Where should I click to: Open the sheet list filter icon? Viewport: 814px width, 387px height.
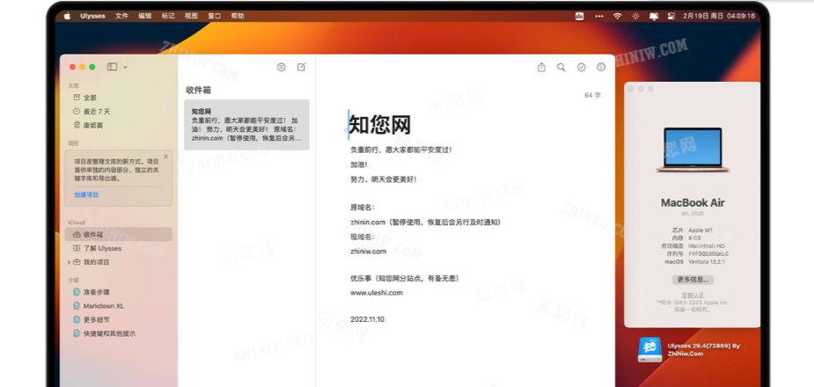tap(281, 67)
